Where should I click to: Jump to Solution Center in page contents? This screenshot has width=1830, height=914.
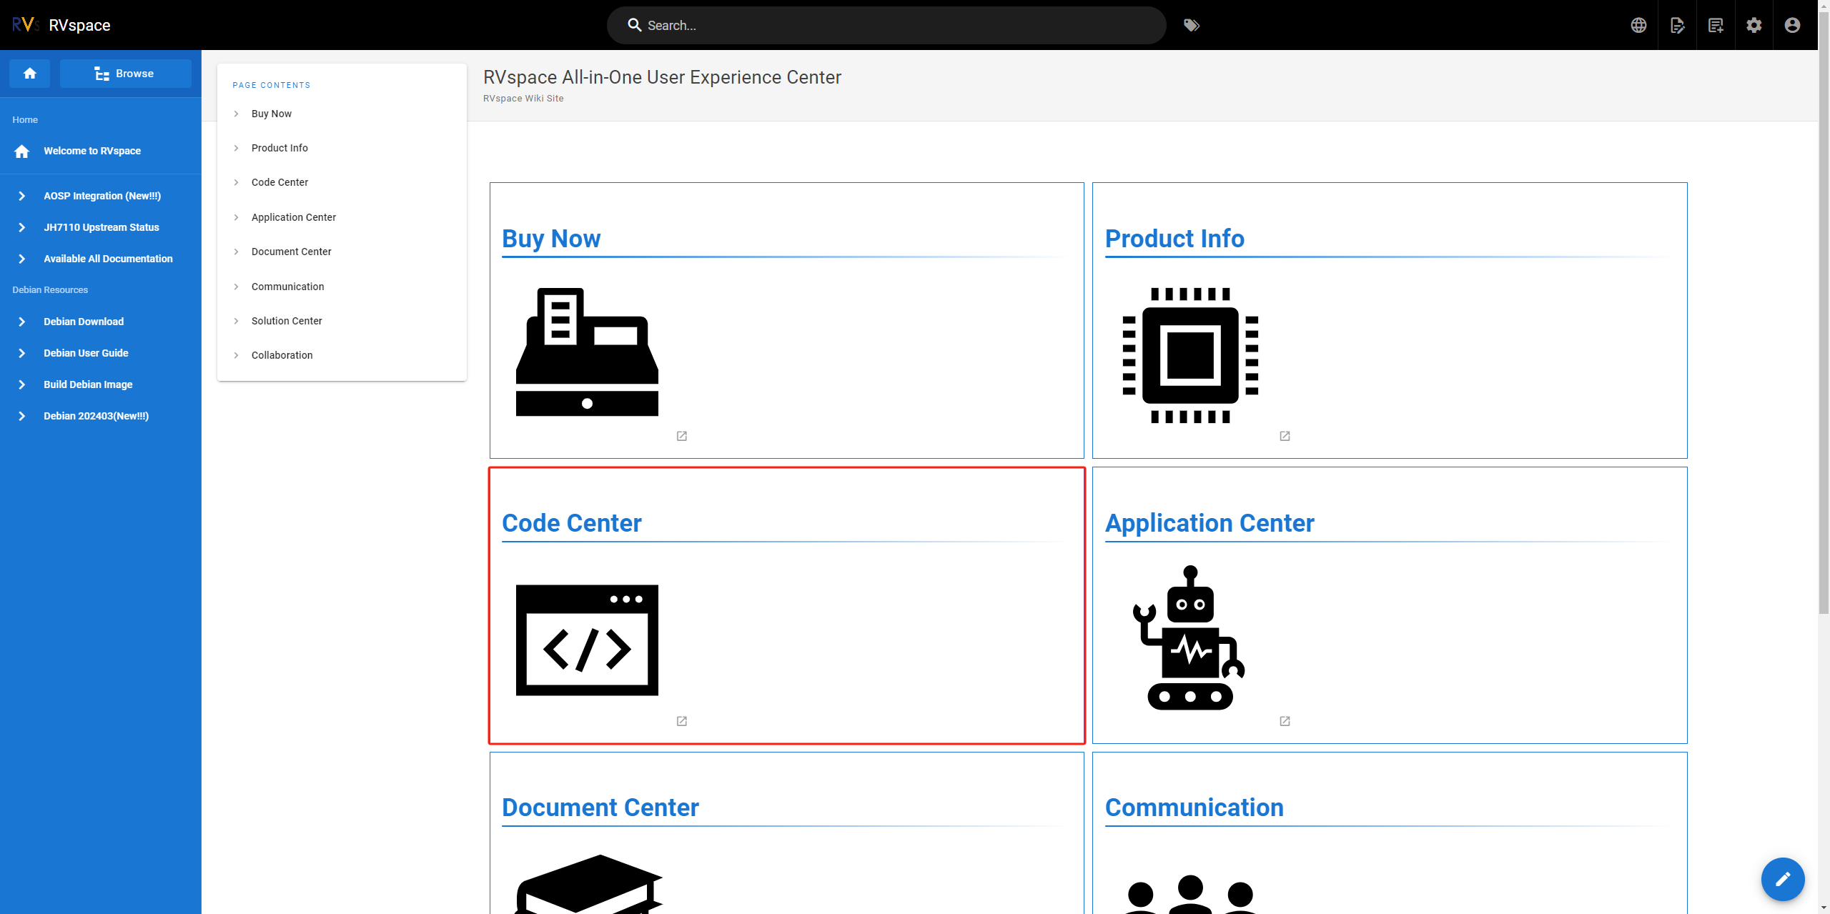[287, 321]
